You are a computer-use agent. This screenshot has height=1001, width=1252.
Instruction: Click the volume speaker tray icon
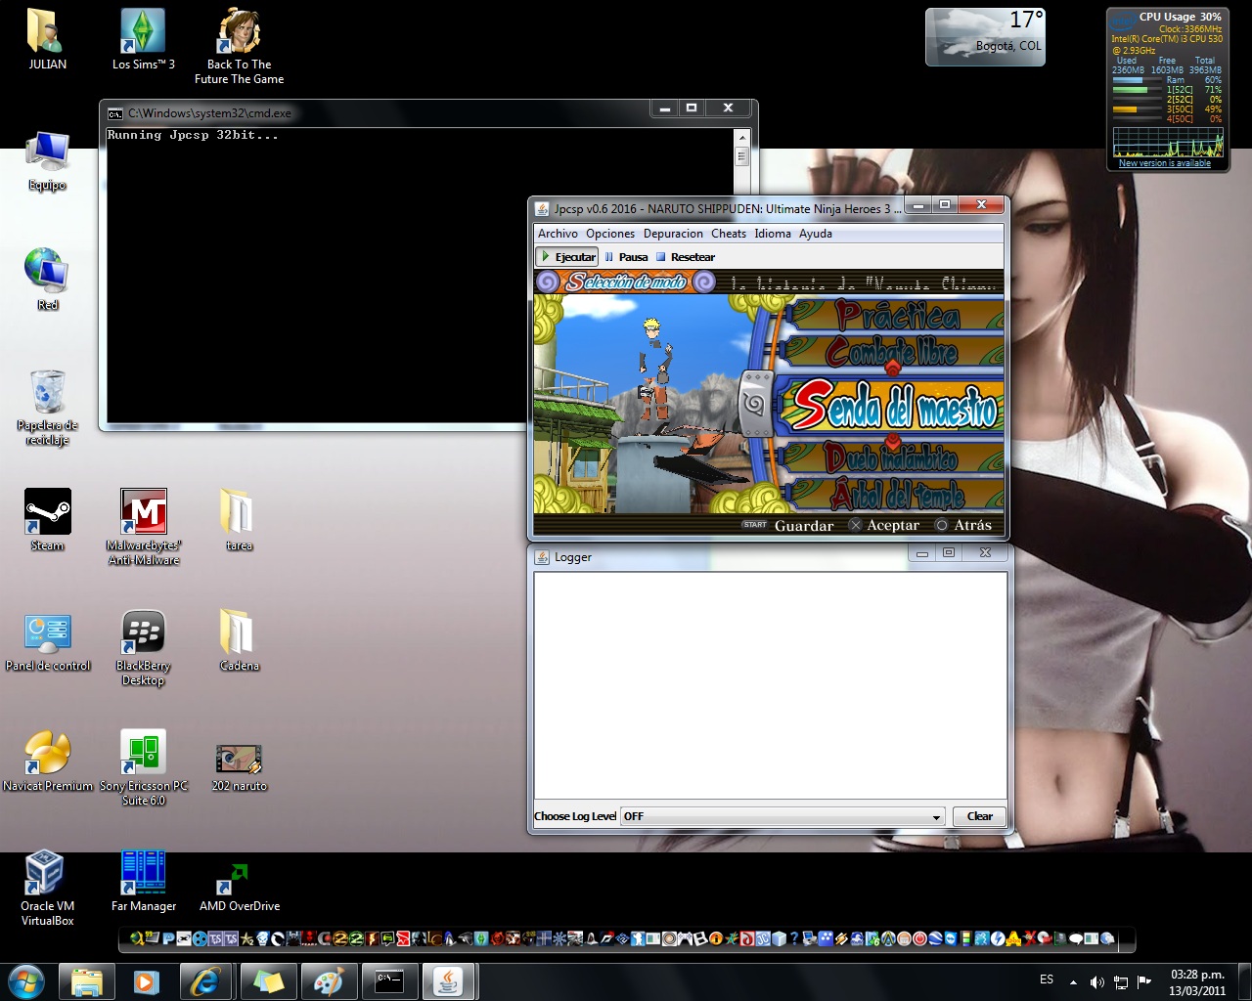pos(1096,981)
